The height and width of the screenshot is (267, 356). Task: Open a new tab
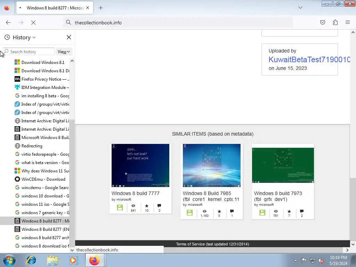100,8
